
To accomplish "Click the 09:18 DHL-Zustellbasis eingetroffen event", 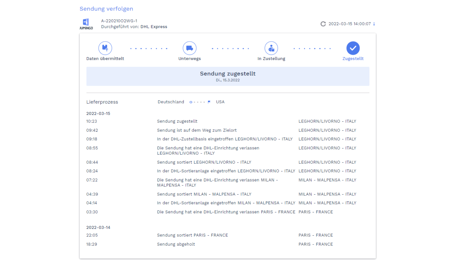I will point(225,139).
